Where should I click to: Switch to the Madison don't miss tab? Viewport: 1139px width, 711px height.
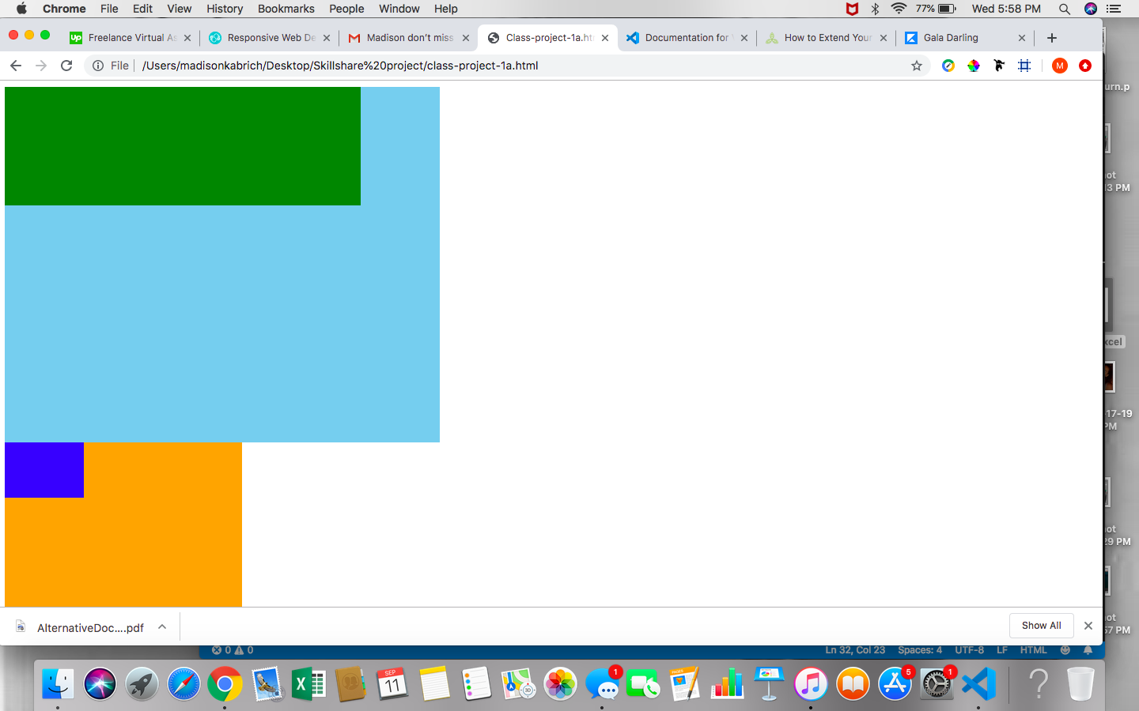[408, 38]
